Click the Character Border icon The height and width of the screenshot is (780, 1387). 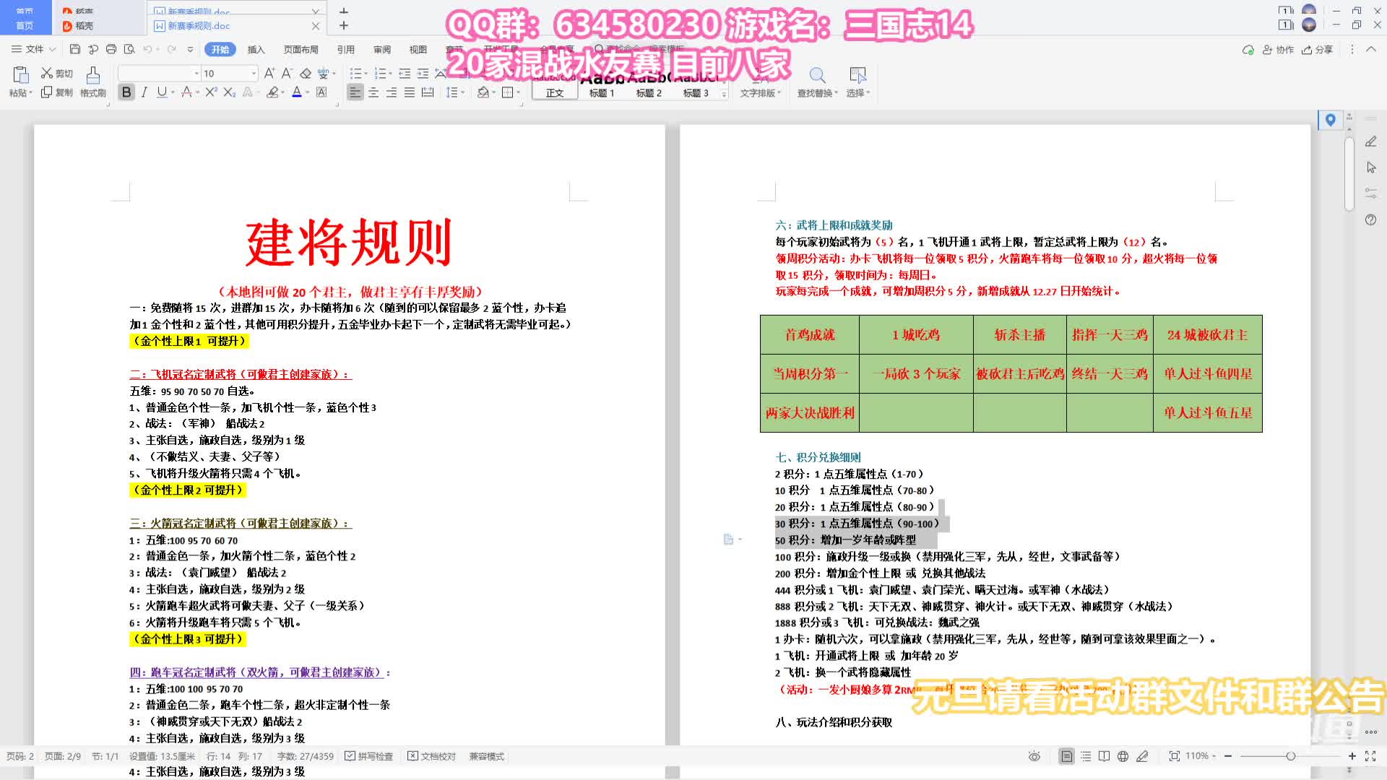tap(322, 92)
